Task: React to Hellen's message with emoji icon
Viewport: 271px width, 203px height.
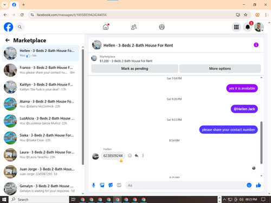Action: [130, 155]
